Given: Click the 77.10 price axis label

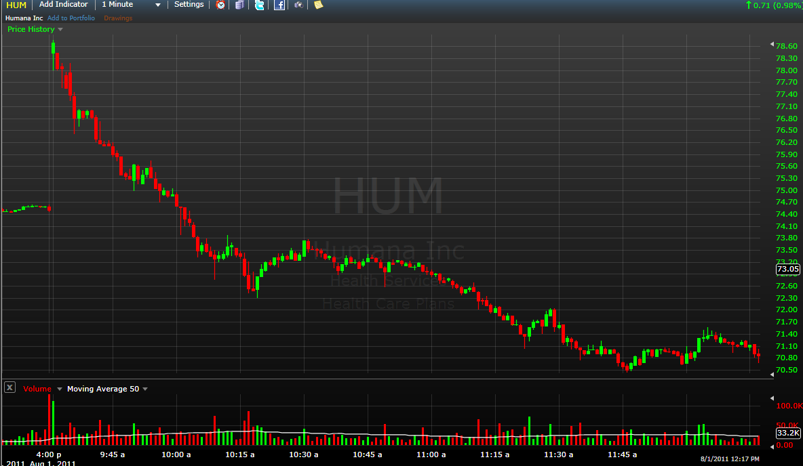Looking at the screenshot, I should (x=787, y=106).
